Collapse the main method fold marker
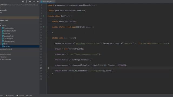Image resolution: width=173 pixels, height=97 pixels. tap(47, 27)
